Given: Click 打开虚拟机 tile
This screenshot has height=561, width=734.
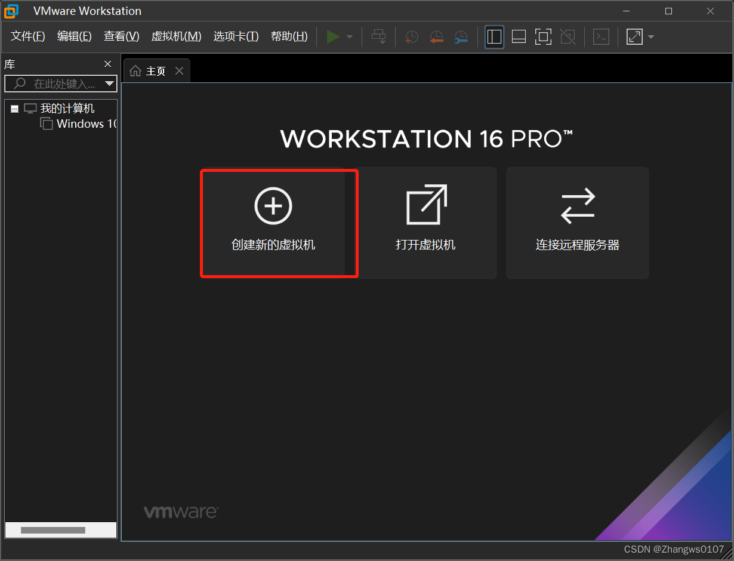Looking at the screenshot, I should coord(426,223).
